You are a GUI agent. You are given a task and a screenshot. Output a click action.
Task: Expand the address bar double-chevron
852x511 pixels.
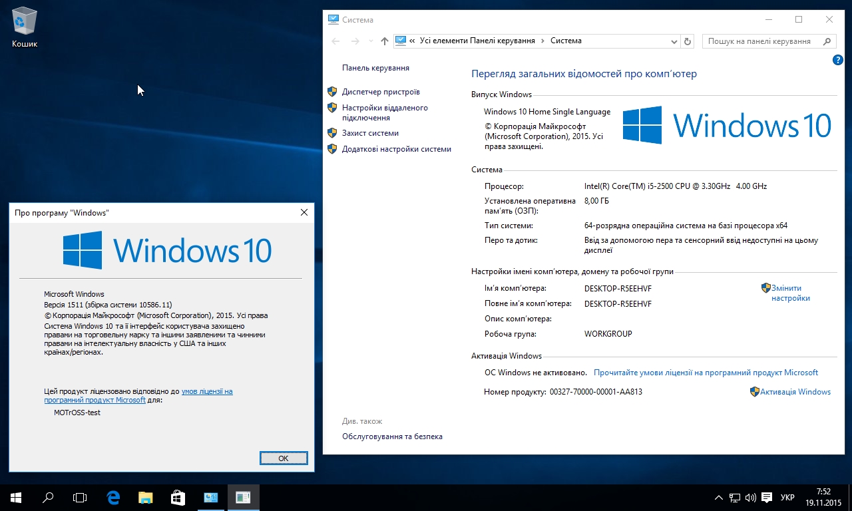pos(413,41)
